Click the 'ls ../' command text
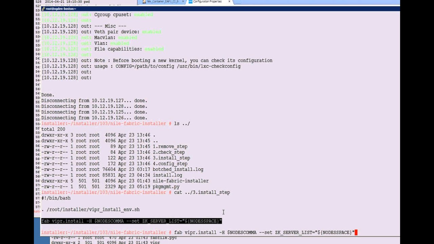 [182, 124]
